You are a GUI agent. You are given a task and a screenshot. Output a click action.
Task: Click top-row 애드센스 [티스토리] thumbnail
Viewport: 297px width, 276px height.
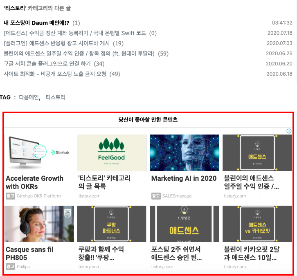(257, 153)
